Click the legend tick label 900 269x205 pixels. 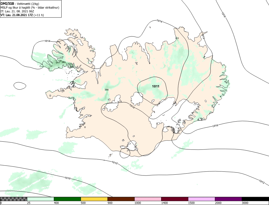click(x=110, y=203)
